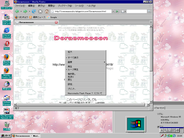Click the Opera desktop icon
This screenshot has width=184, height=138.
(x=7, y=46)
